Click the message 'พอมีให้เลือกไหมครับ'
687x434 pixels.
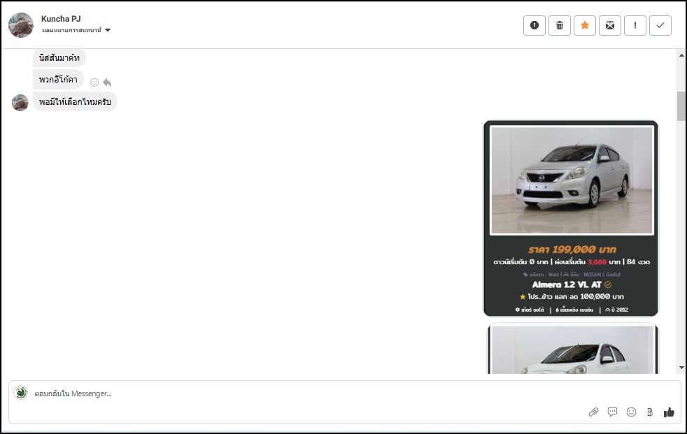point(75,101)
